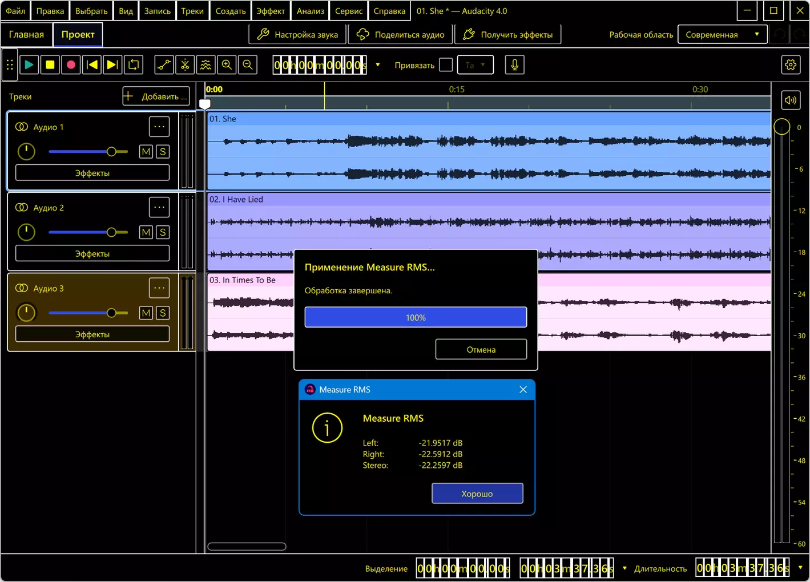Open microphone input settings icon

point(514,65)
